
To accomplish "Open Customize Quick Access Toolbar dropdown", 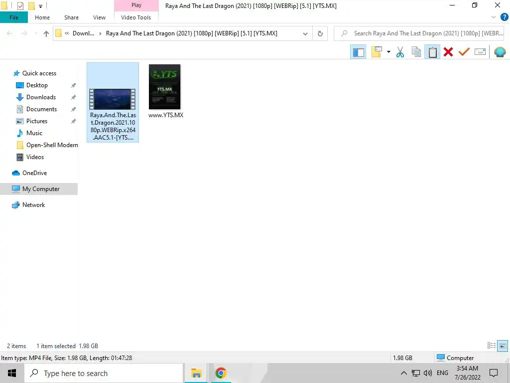I will [x=41, y=6].
